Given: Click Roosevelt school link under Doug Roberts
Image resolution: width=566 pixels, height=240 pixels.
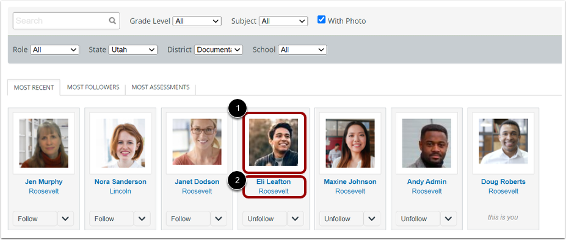Looking at the screenshot, I should pyautogui.click(x=503, y=191).
